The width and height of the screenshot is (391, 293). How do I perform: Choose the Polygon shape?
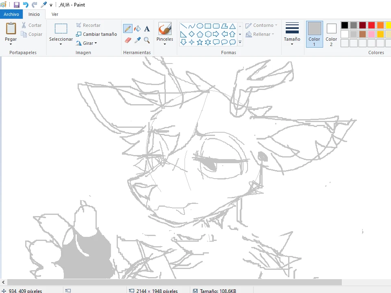pyautogui.click(x=224, y=26)
